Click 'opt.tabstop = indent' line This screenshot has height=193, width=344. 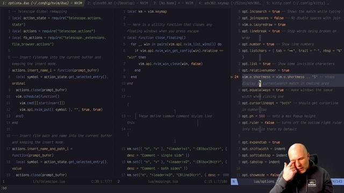(x=261, y=162)
